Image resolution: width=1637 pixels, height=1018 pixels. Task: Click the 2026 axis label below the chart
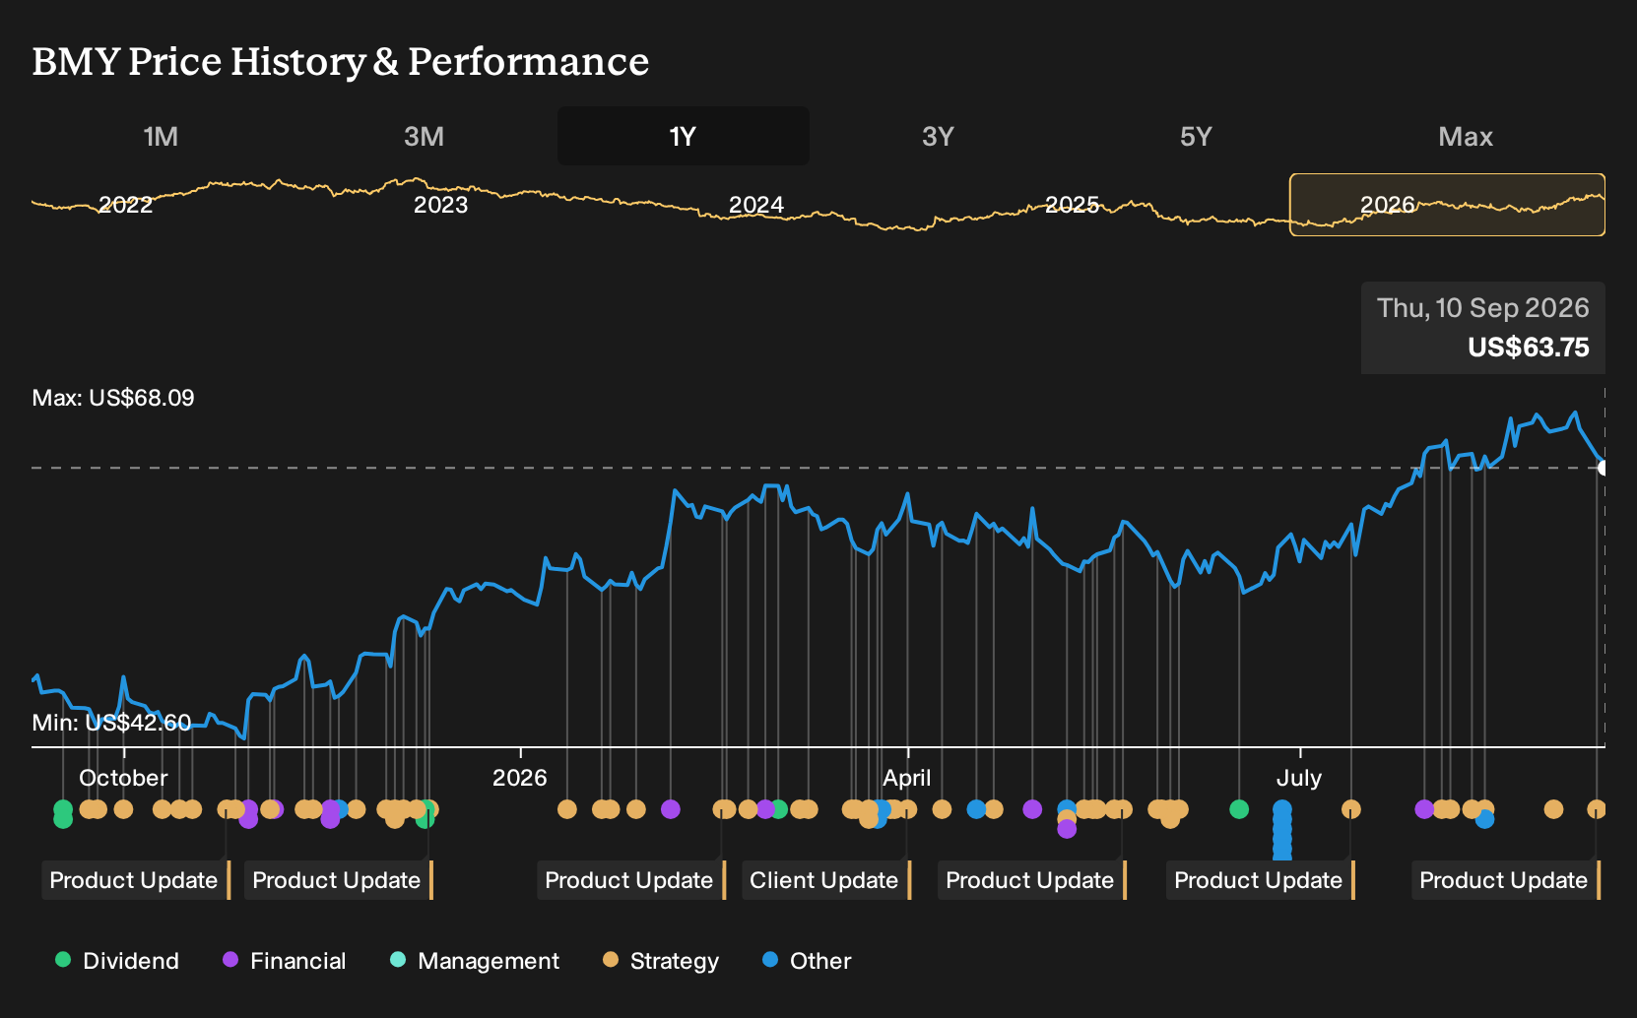(519, 778)
